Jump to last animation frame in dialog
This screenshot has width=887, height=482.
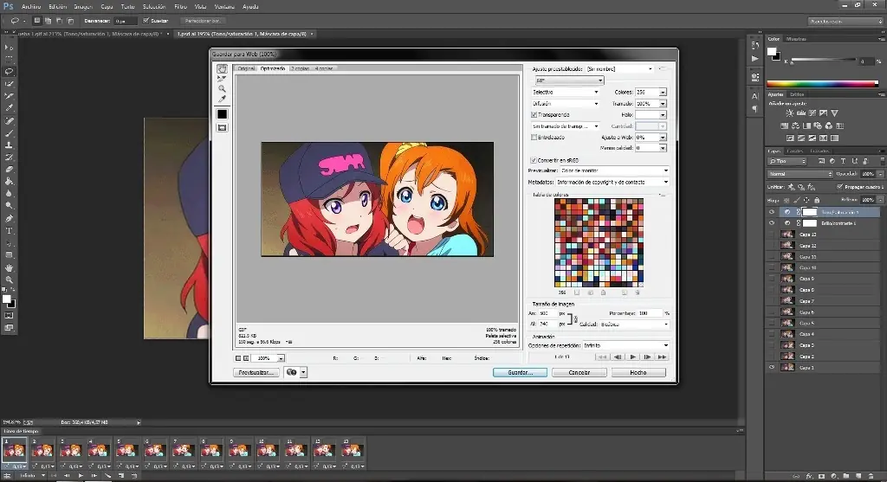pyautogui.click(x=663, y=357)
